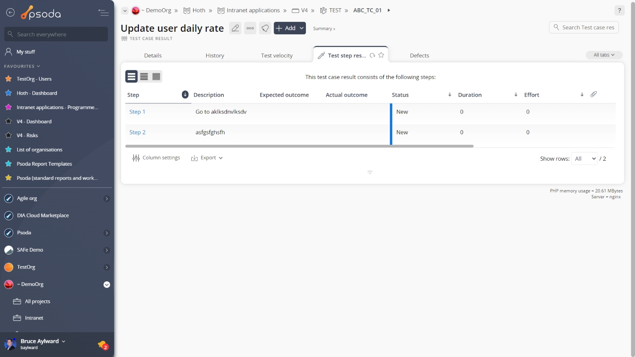The image size is (635, 357).
Task: Expand the Agile org chevron
Action: [x=107, y=199]
